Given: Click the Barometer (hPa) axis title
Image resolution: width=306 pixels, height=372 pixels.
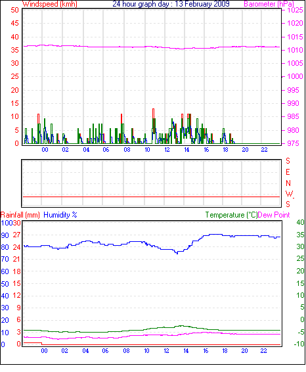Looking at the screenshot, I should (269, 4).
